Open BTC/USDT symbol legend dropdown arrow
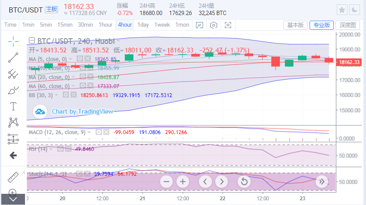Image resolution: width=366 pixels, height=205 pixels. (x=118, y=41)
